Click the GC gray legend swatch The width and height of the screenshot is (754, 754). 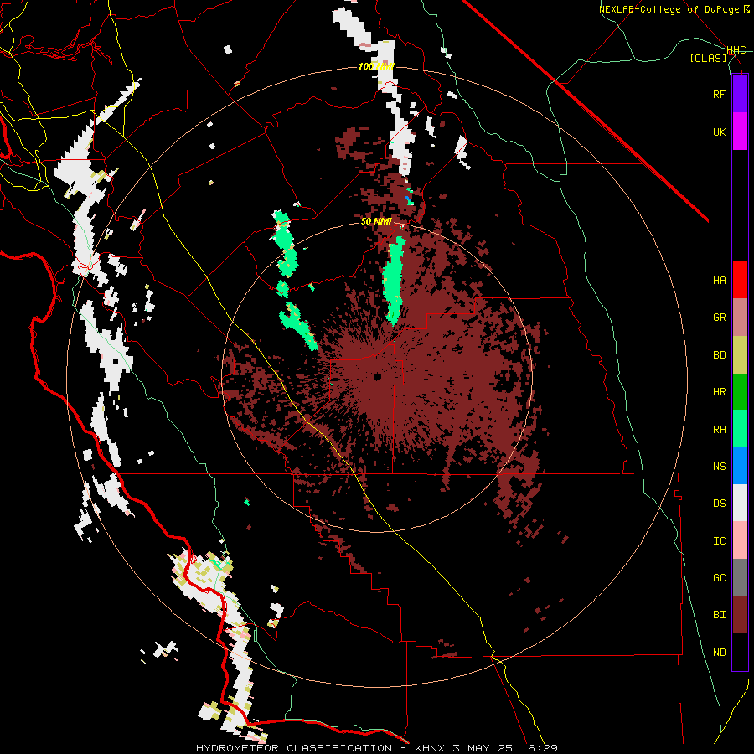click(740, 577)
